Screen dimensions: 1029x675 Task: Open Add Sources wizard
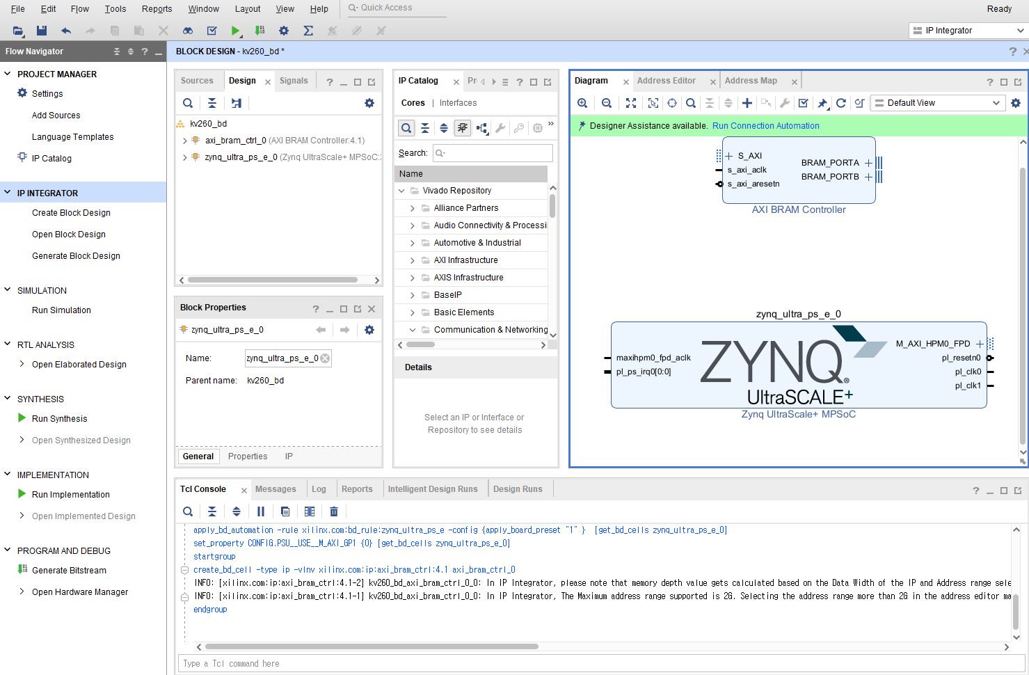click(56, 116)
